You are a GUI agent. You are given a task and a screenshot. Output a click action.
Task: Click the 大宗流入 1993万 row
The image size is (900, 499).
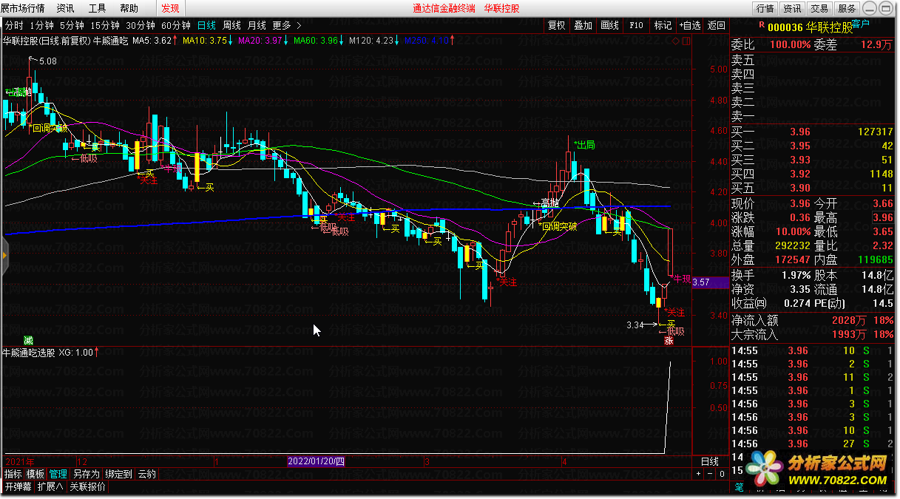tap(813, 334)
